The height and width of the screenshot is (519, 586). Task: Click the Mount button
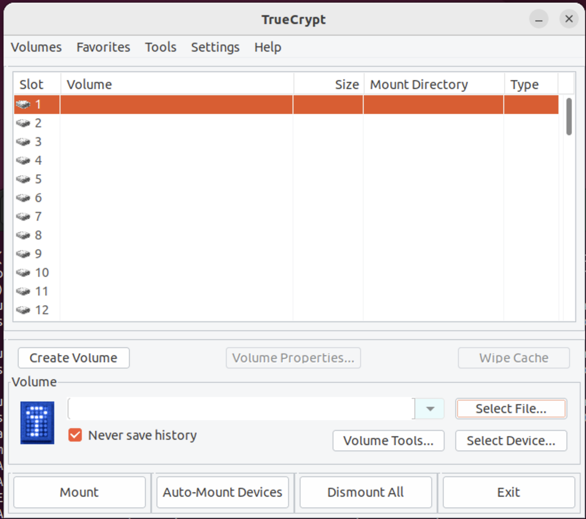80,492
